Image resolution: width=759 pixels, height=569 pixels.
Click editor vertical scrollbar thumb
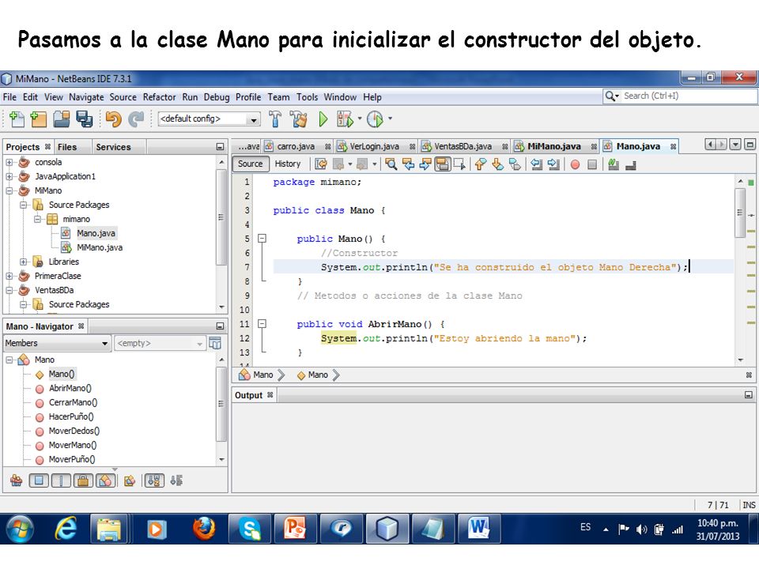point(740,213)
